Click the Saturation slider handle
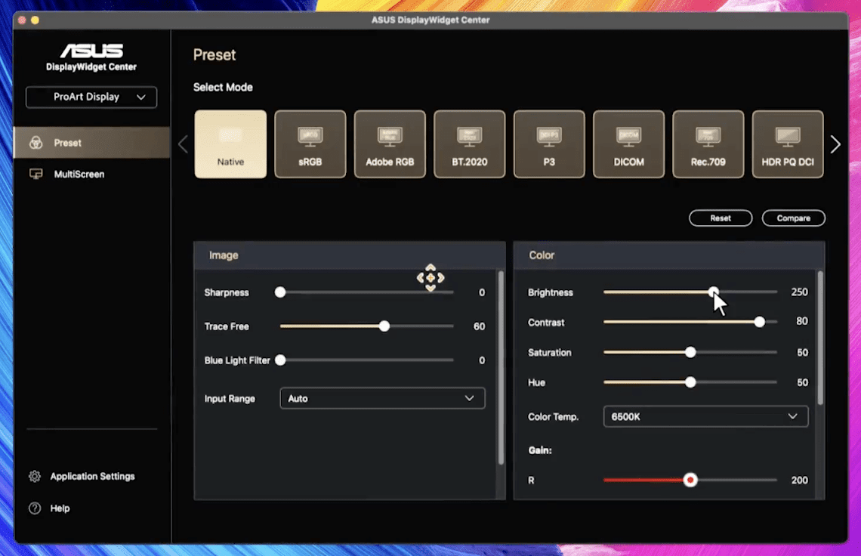Viewport: 861px width, 556px height. (x=690, y=352)
